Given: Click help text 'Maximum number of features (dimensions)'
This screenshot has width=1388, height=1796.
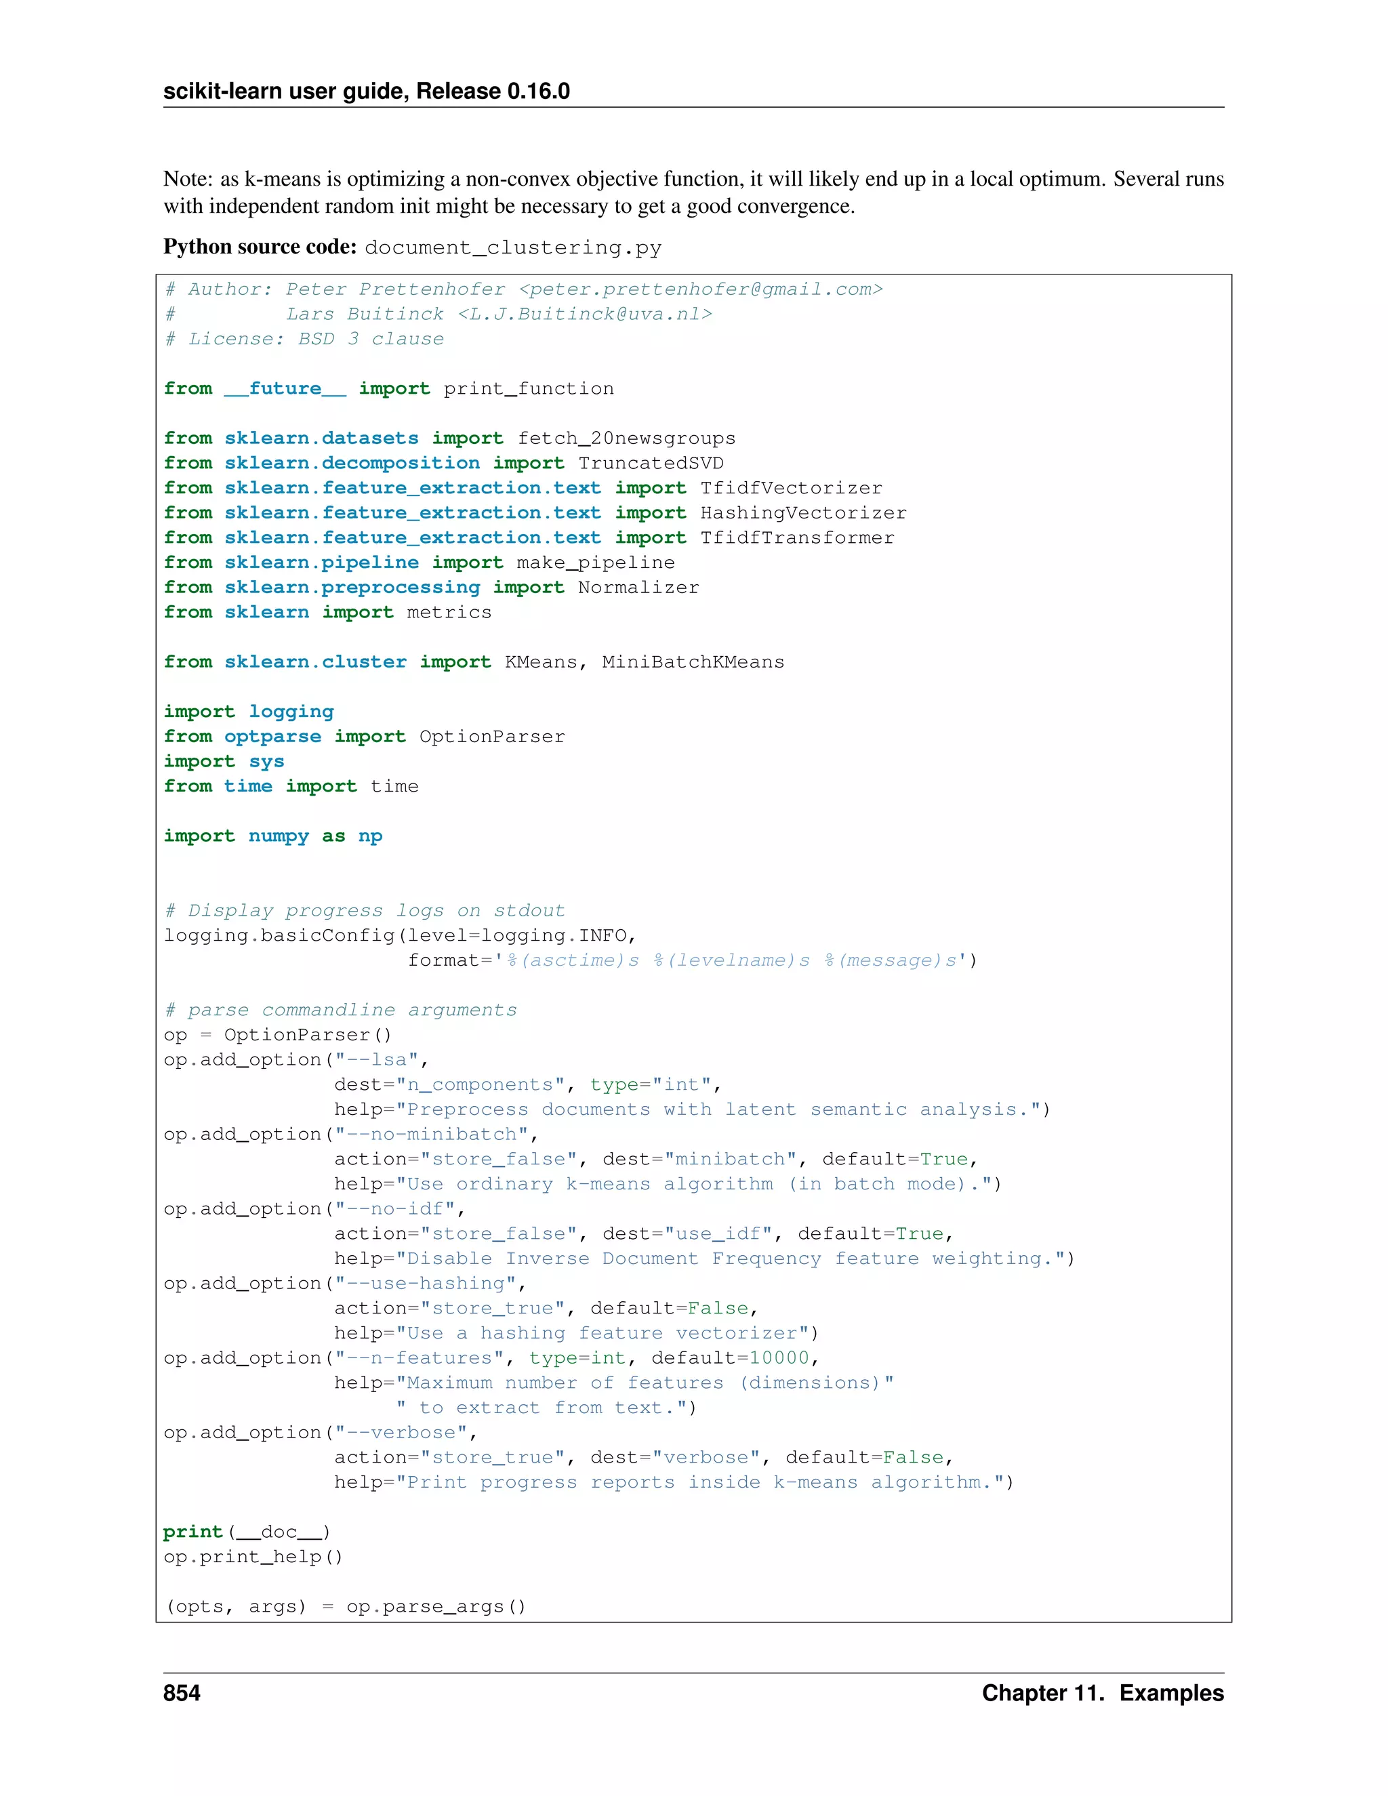Looking at the screenshot, I should click(x=645, y=1383).
